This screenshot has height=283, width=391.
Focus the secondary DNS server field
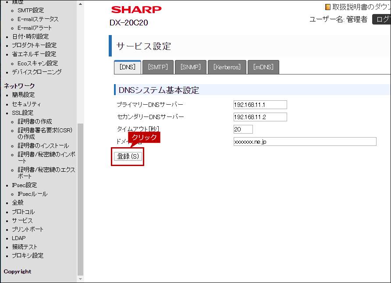260,117
